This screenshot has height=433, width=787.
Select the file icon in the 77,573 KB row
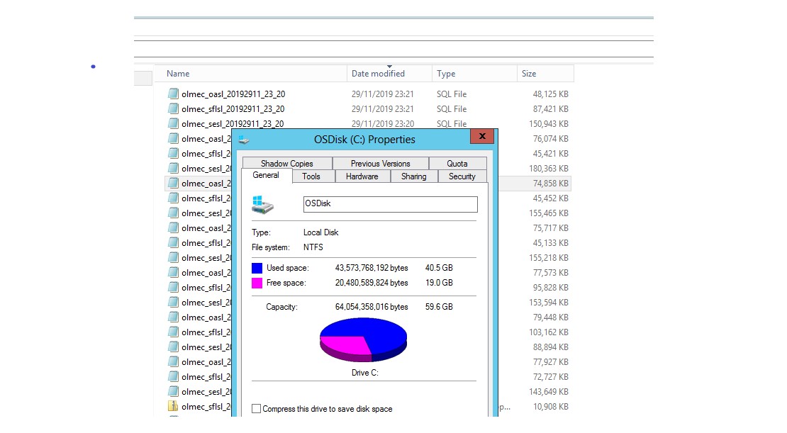tap(173, 272)
